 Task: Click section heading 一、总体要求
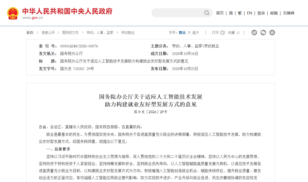click(58, 149)
